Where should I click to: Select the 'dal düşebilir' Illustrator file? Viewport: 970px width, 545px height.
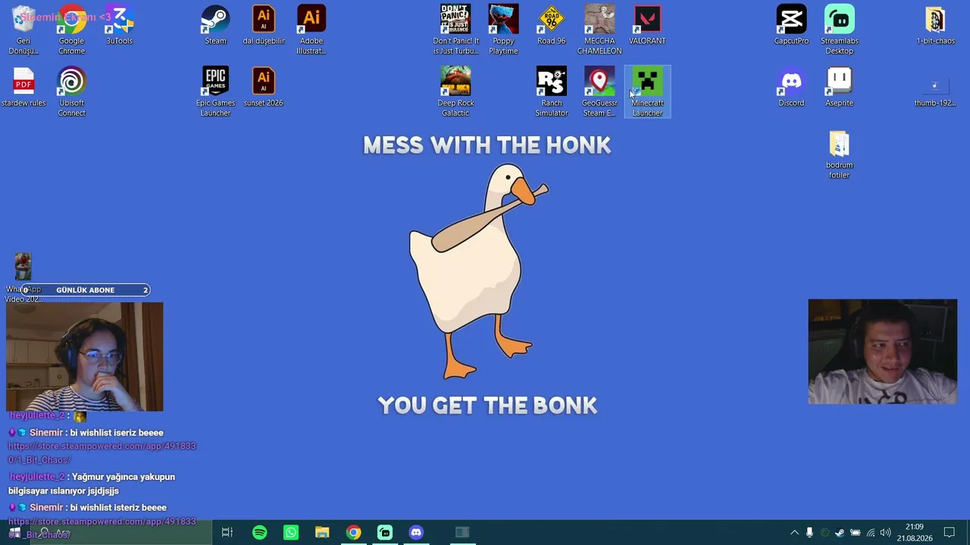264,26
